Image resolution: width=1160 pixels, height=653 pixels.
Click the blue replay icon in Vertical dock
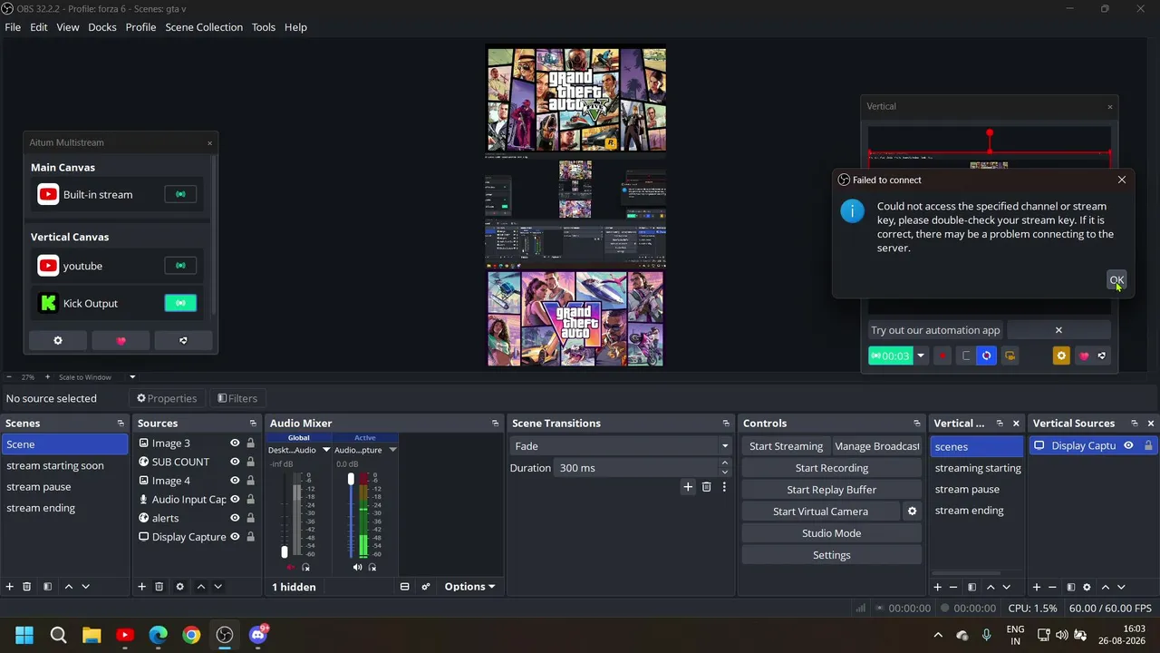(987, 356)
